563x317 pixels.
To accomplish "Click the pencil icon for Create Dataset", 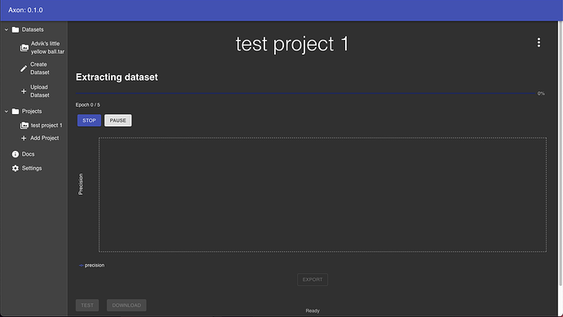I will click(x=24, y=68).
